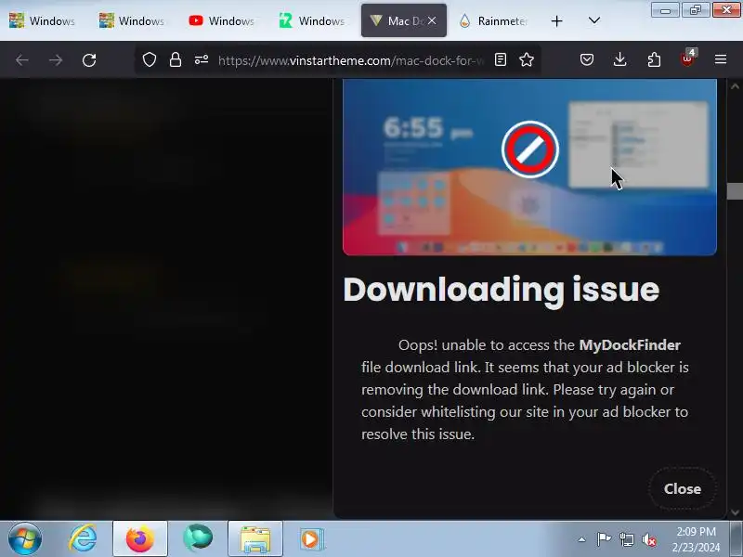The width and height of the screenshot is (743, 557).
Task: Click the bold MyDockFinder text
Action: pyautogui.click(x=630, y=344)
